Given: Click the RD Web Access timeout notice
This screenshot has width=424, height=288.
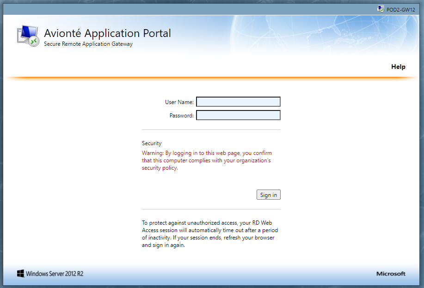Looking at the screenshot, I should tap(210, 234).
